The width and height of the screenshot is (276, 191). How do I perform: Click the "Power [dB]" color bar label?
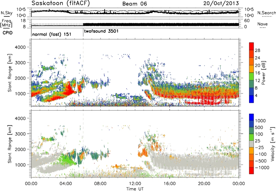(264, 73)
